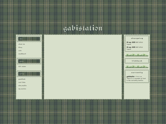Click the currently heading
Viewport: 166px width, 124px height.
click(137, 73)
